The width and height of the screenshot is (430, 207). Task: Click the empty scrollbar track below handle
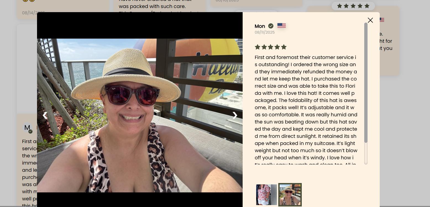point(366,154)
